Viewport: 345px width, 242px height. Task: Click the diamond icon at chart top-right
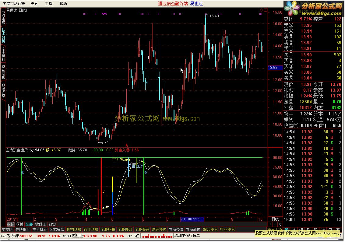pyautogui.click(x=261, y=10)
